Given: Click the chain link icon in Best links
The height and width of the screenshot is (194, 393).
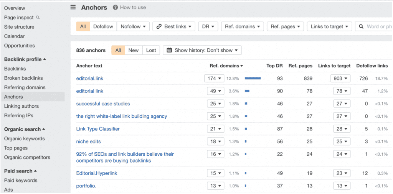Looking at the screenshot, I should tap(159, 26).
